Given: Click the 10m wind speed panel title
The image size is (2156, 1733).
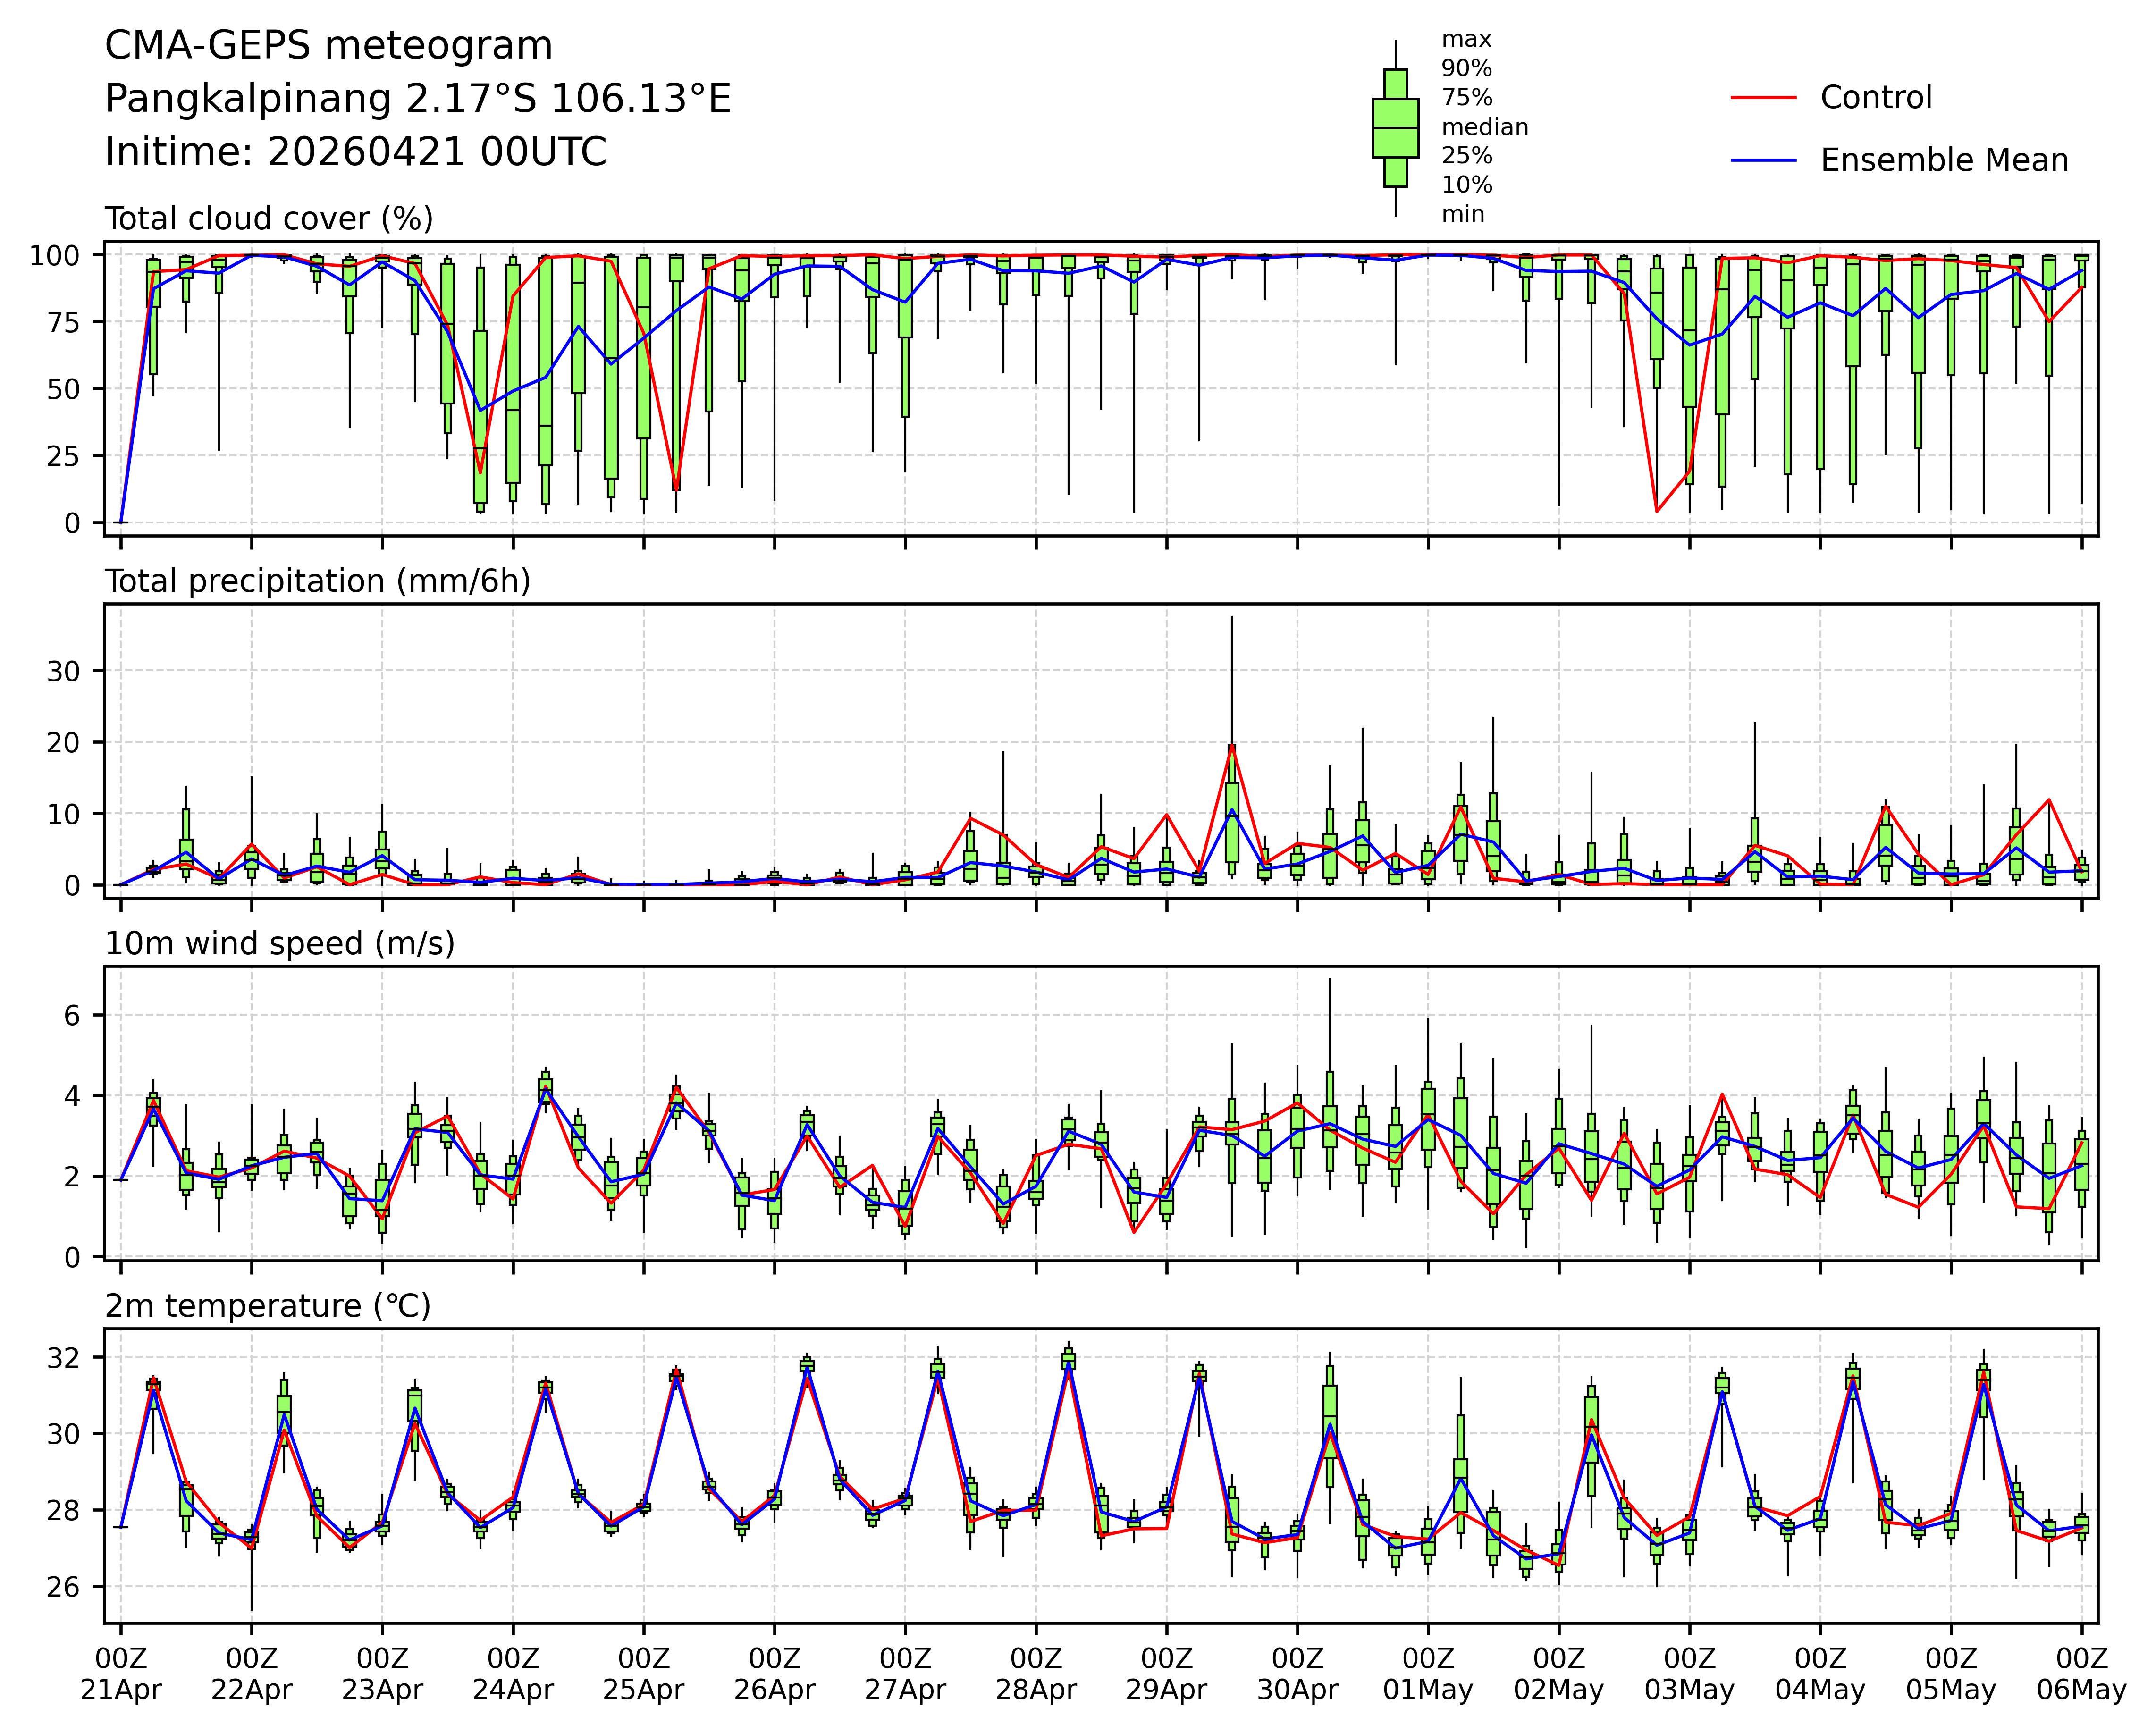Looking at the screenshot, I should [280, 943].
